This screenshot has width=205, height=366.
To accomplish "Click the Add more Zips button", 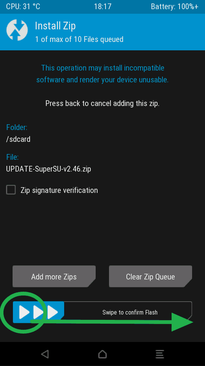I will 54,276.
